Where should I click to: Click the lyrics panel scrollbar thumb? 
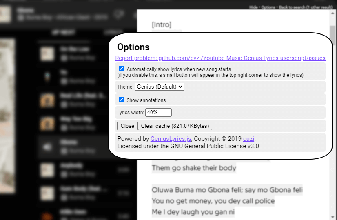(x=333, y=36)
